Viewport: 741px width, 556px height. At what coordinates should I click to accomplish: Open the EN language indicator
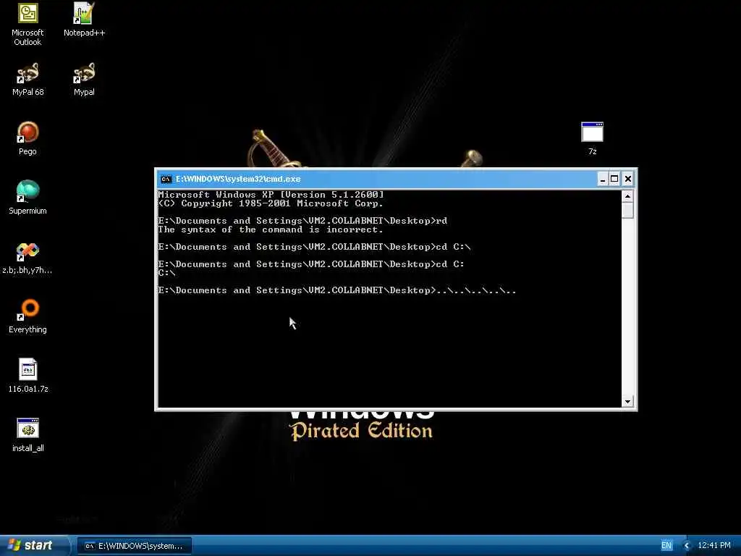click(666, 546)
